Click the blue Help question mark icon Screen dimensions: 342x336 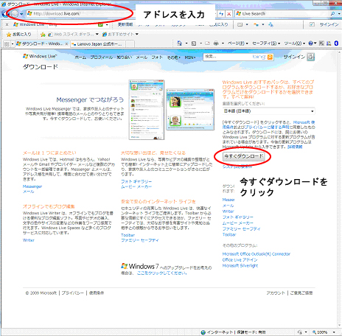click(311, 43)
